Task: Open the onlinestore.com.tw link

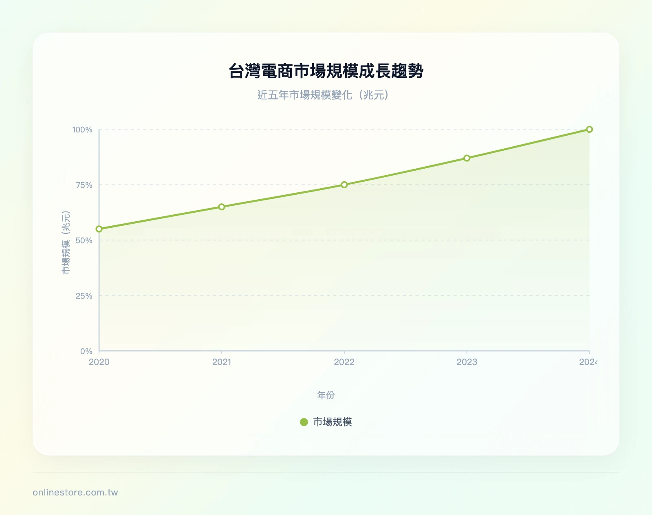Action: point(75,492)
